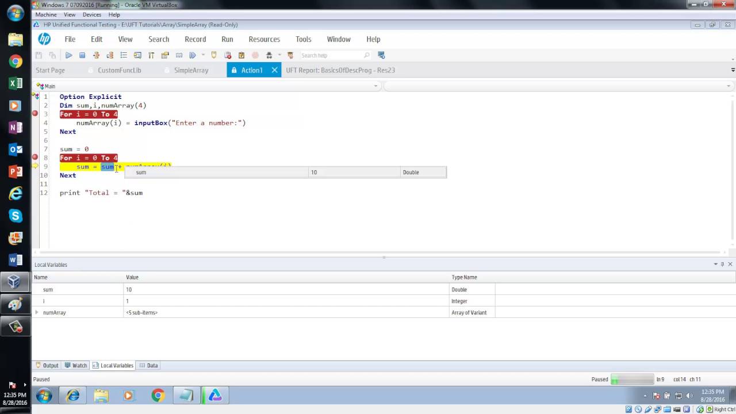Close the Local Variables panel

(730, 264)
